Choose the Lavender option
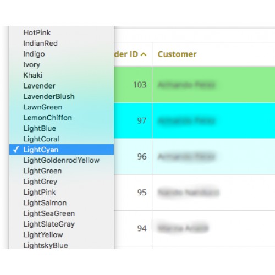This screenshot has width=275, height=275. (62, 86)
